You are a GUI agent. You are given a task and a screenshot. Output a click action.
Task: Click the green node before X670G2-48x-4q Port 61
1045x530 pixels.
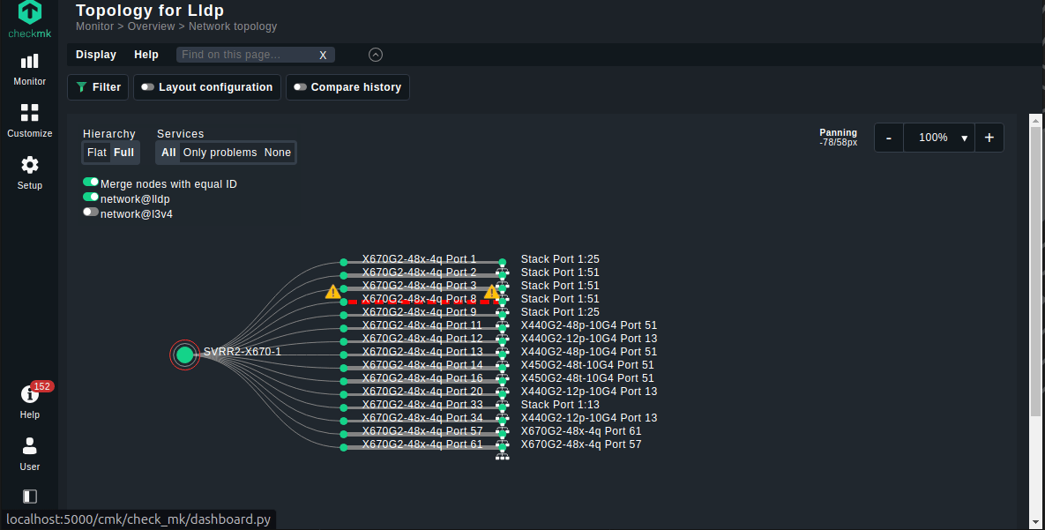point(344,448)
